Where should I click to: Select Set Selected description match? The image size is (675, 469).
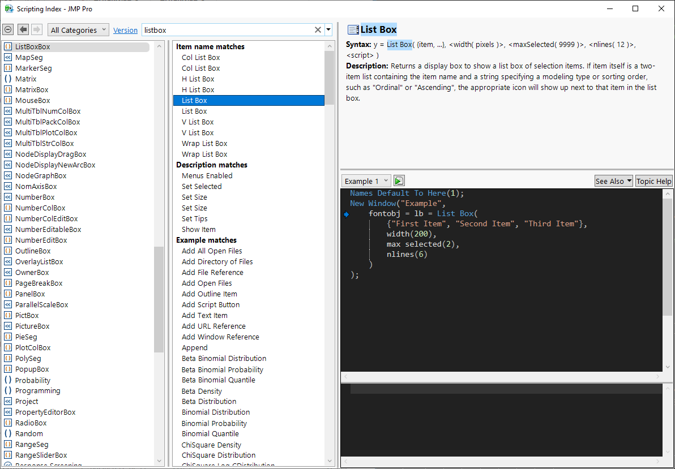pyautogui.click(x=202, y=186)
